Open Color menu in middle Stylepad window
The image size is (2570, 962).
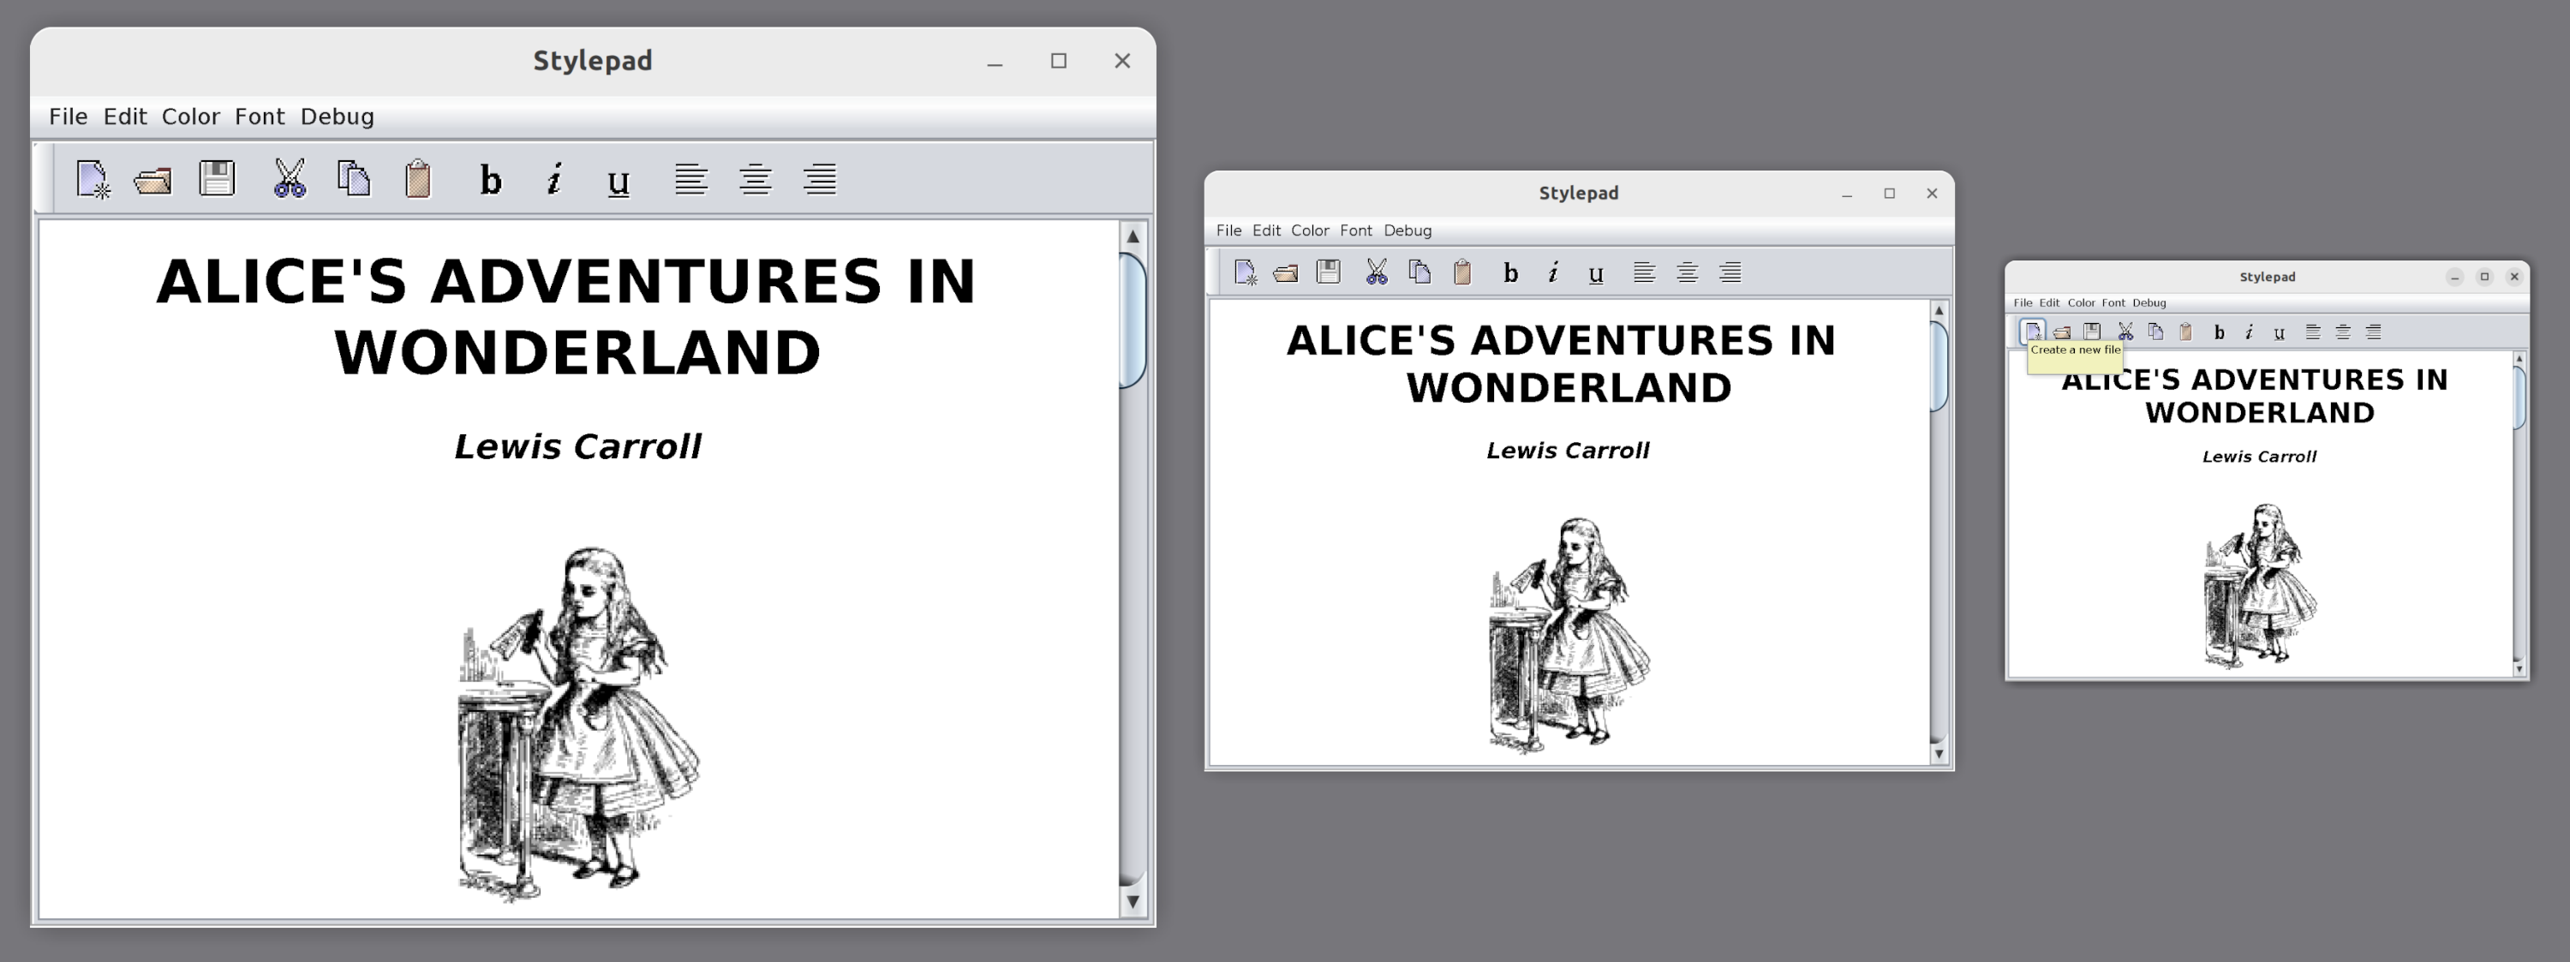[x=1309, y=230]
